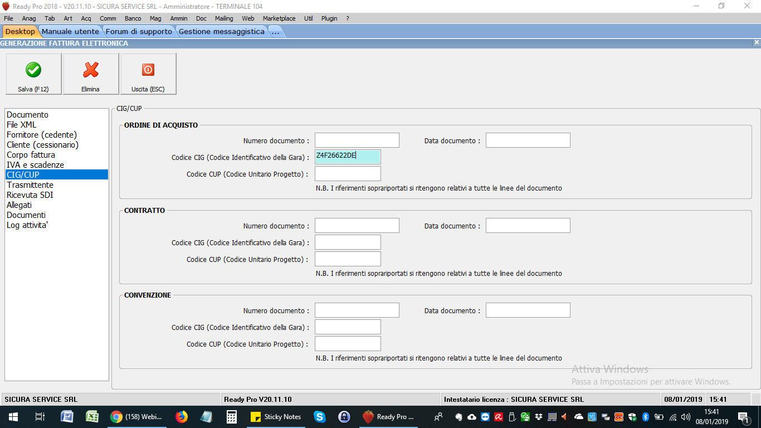Open the Corpo fattura section
Viewport: 761px width, 428px height.
pos(56,155)
